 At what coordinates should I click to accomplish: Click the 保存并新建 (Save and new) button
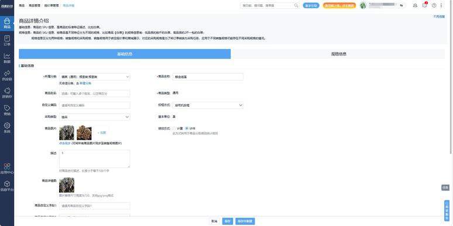click(245, 221)
